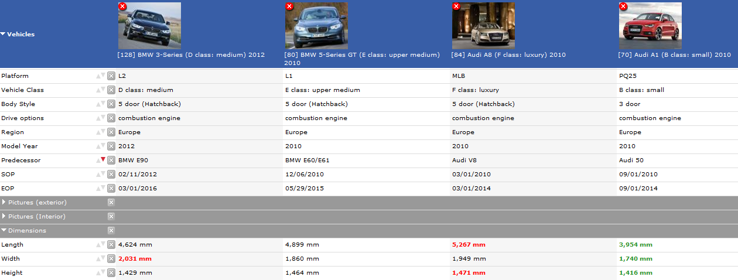Remove BMW 5-Series GT from comparison
The height and width of the screenshot is (280, 738).
(x=289, y=6)
